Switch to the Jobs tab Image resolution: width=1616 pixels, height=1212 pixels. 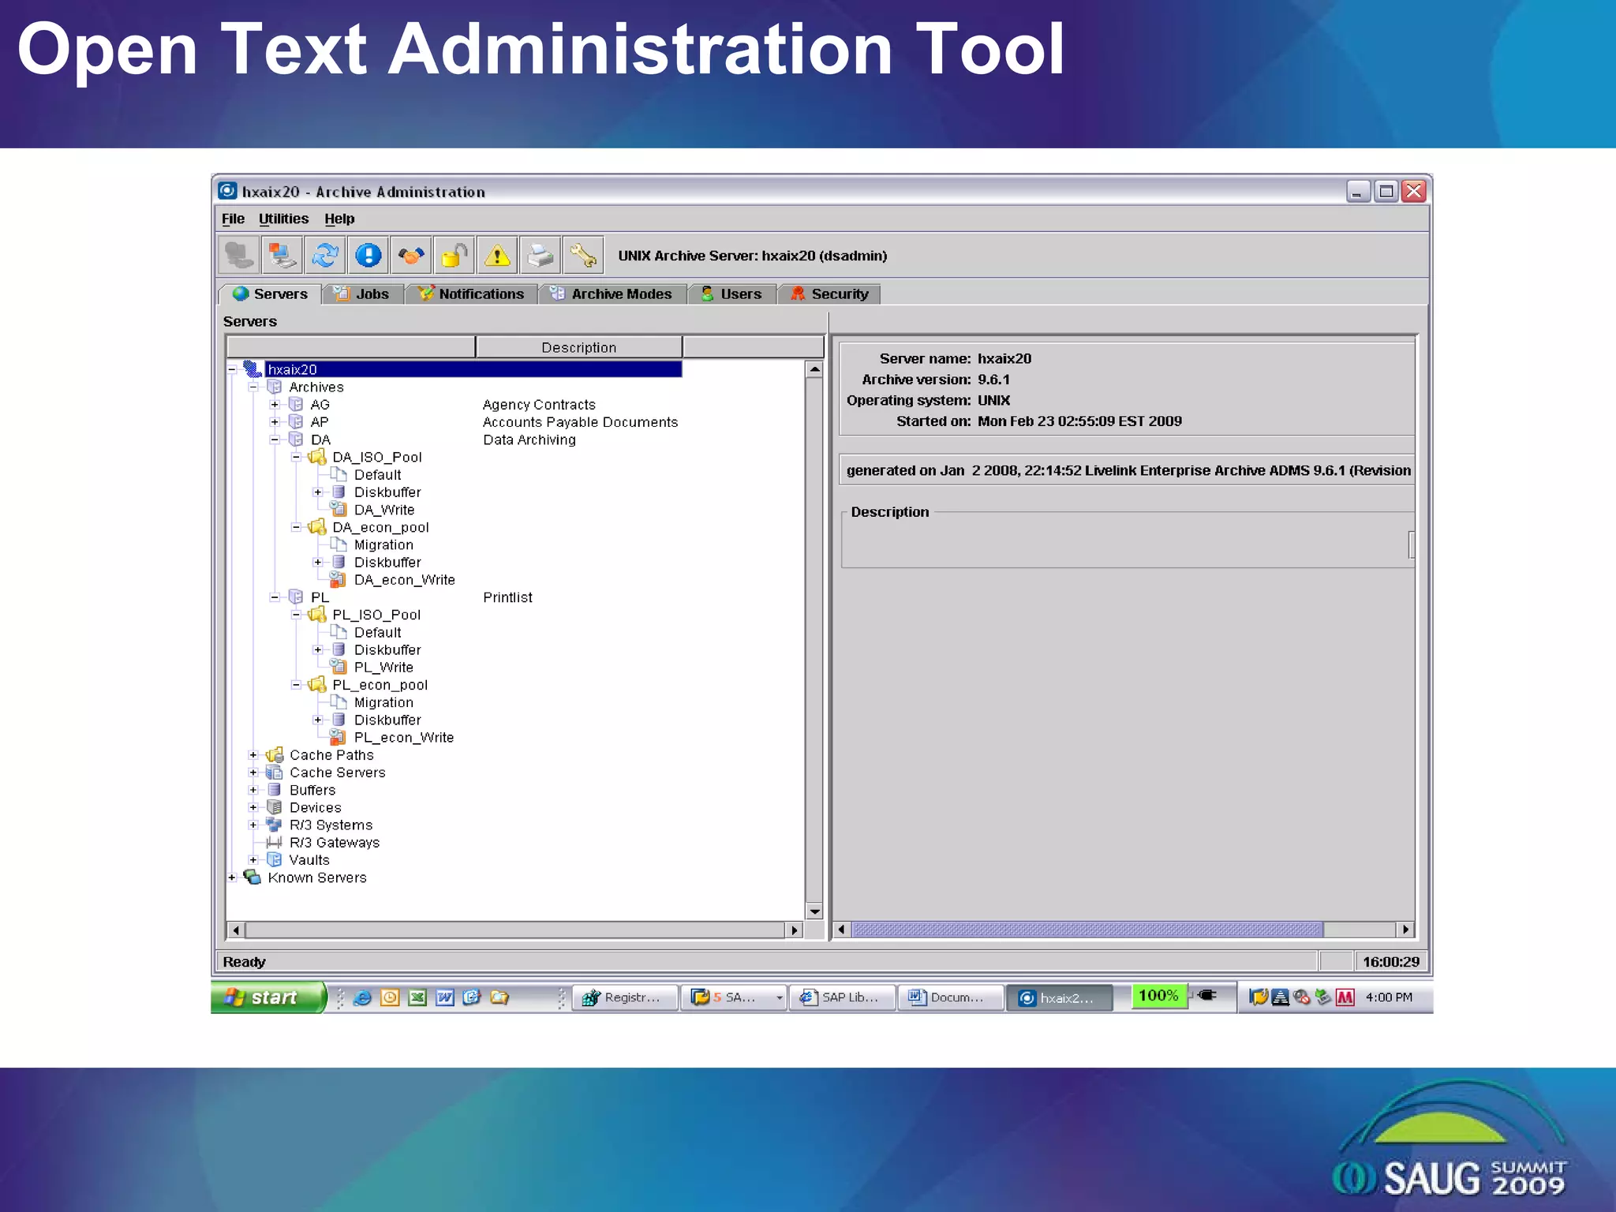[362, 294]
